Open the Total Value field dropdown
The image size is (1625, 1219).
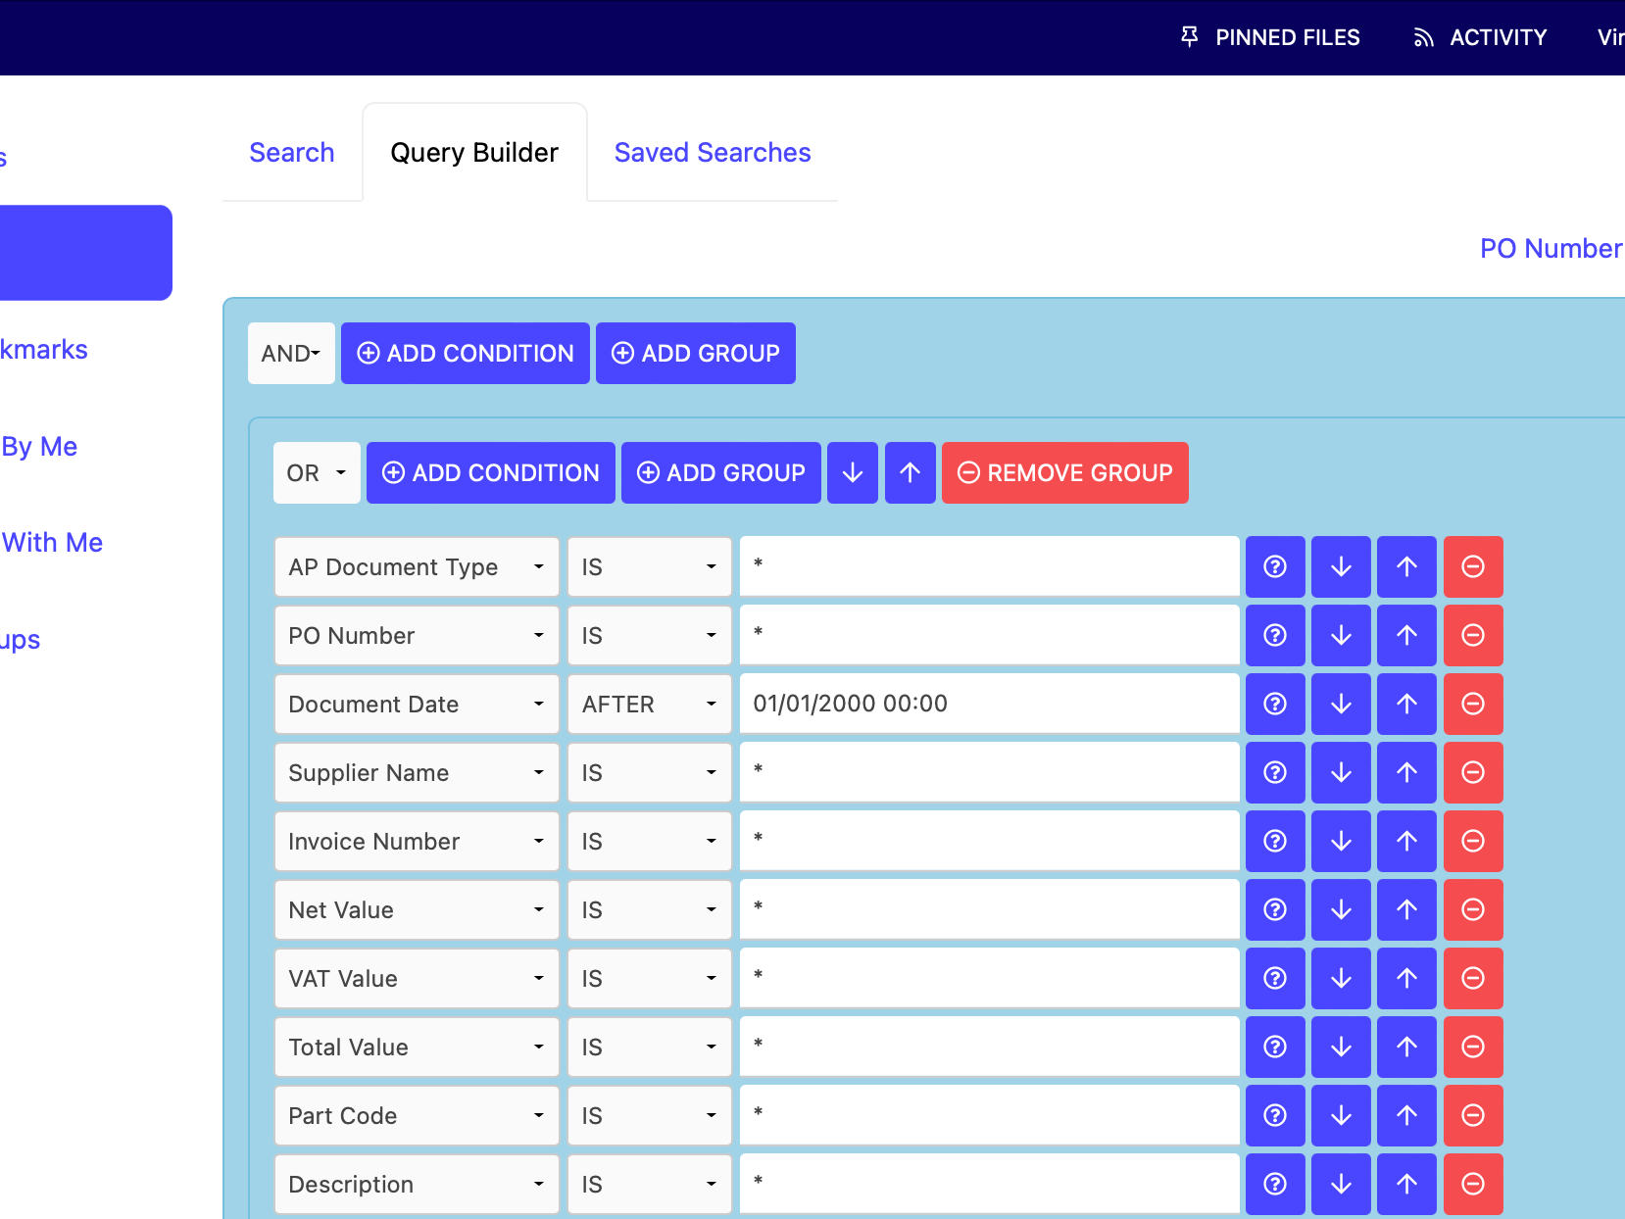(417, 1047)
